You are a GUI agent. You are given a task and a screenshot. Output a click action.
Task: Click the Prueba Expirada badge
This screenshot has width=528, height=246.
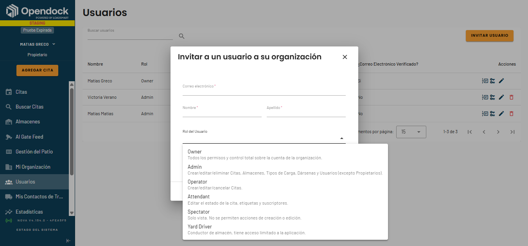(37, 30)
